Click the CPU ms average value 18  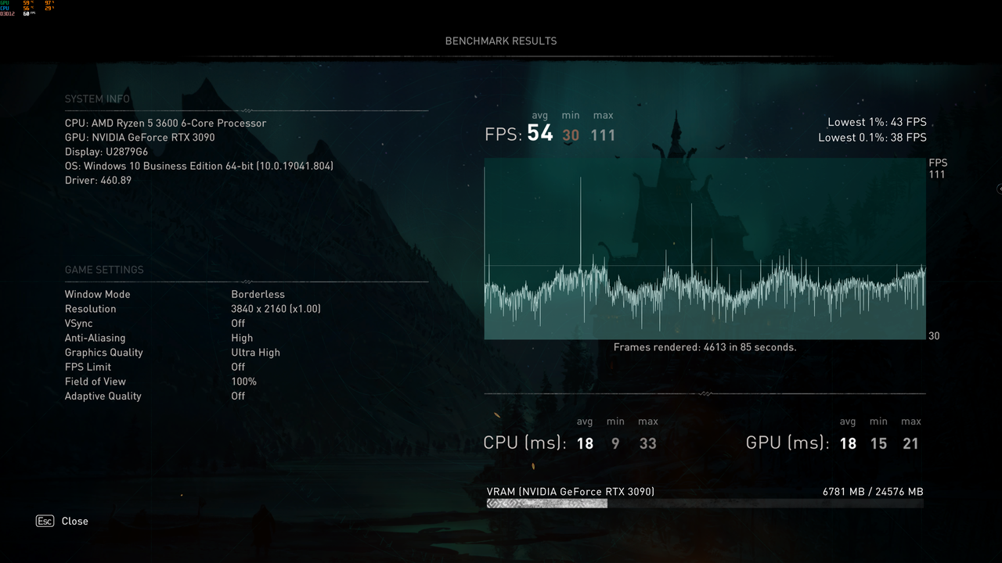(x=585, y=444)
